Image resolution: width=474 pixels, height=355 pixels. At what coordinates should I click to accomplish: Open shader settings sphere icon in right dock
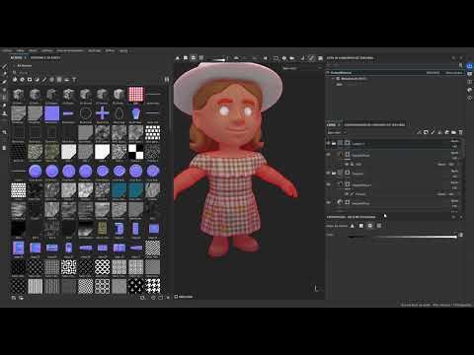470,90
